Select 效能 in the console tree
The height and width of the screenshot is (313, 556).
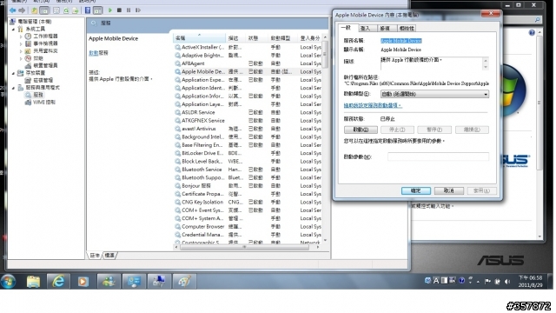tap(38, 58)
